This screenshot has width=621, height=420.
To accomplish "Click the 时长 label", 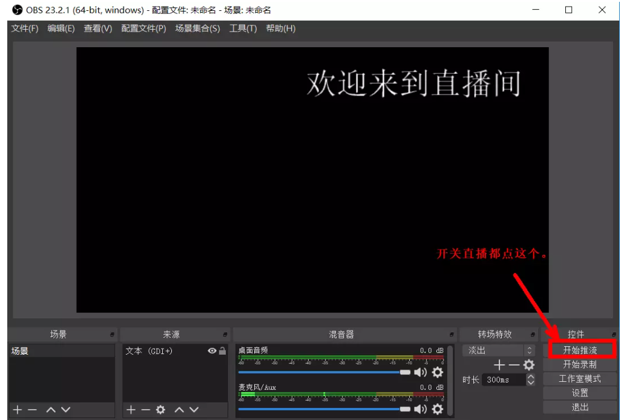I will coord(471,380).
